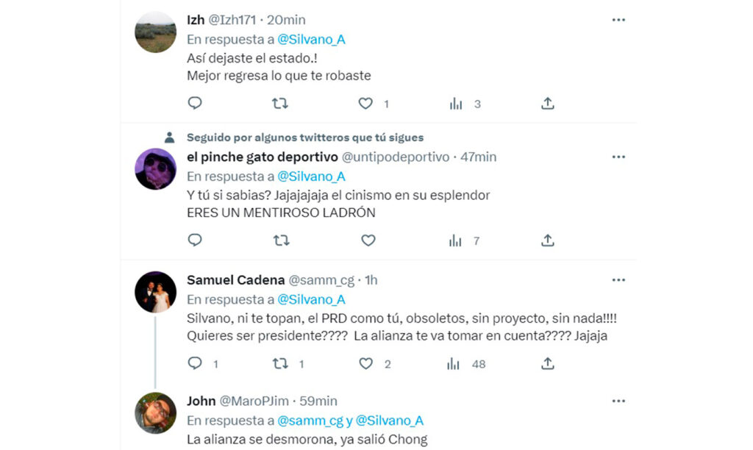Open more options on Samuel Cadena's tweet
The width and height of the screenshot is (753, 450).
point(618,280)
